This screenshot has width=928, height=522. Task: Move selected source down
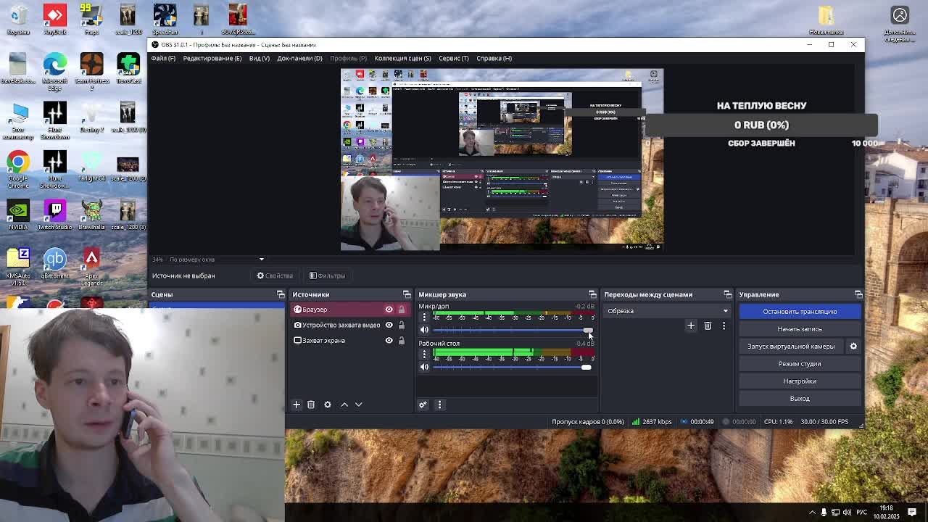point(358,405)
